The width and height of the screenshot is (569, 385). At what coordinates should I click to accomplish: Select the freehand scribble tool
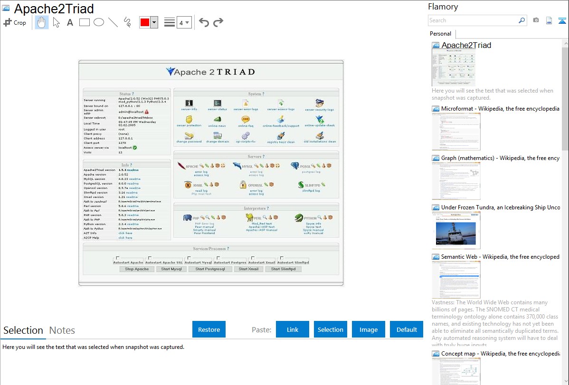[127, 22]
